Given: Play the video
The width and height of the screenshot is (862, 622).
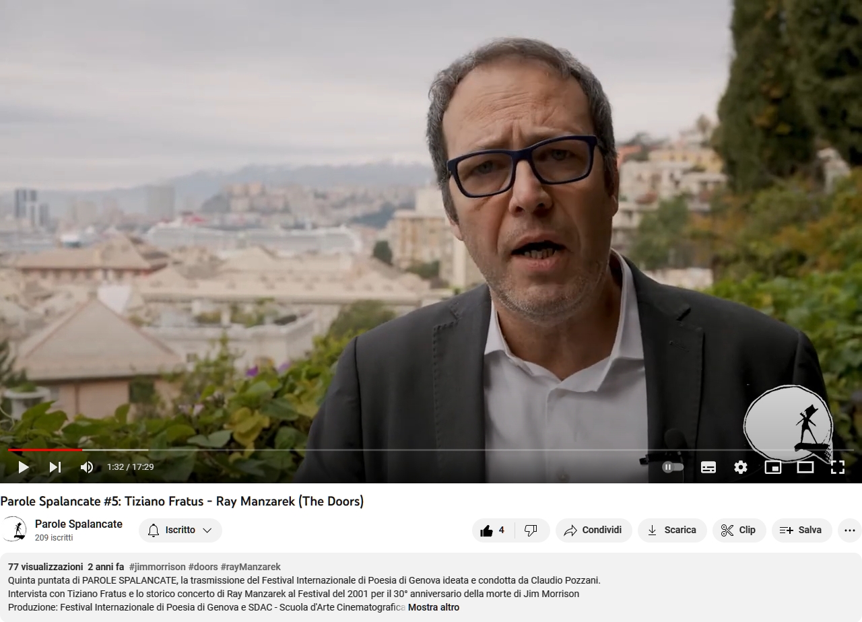Looking at the screenshot, I should tap(23, 466).
